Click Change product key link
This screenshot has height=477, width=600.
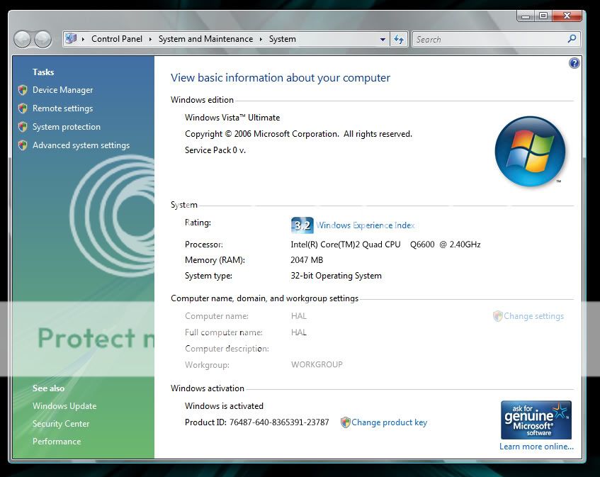pos(389,422)
